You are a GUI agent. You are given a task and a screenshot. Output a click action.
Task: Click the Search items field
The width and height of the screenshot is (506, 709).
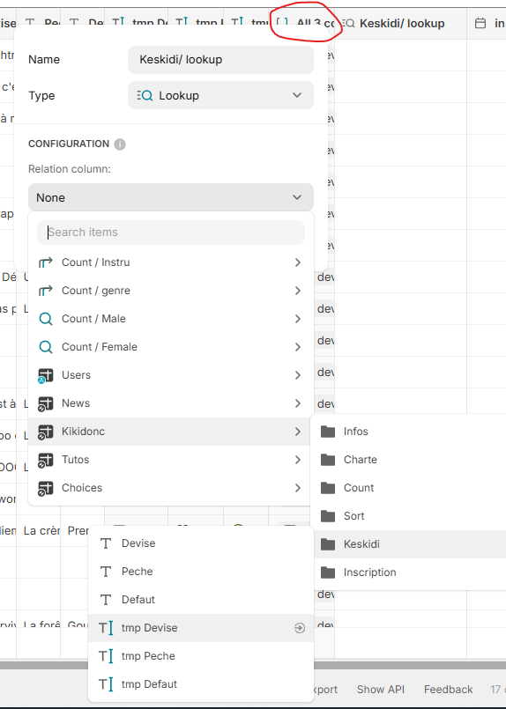pos(171,233)
